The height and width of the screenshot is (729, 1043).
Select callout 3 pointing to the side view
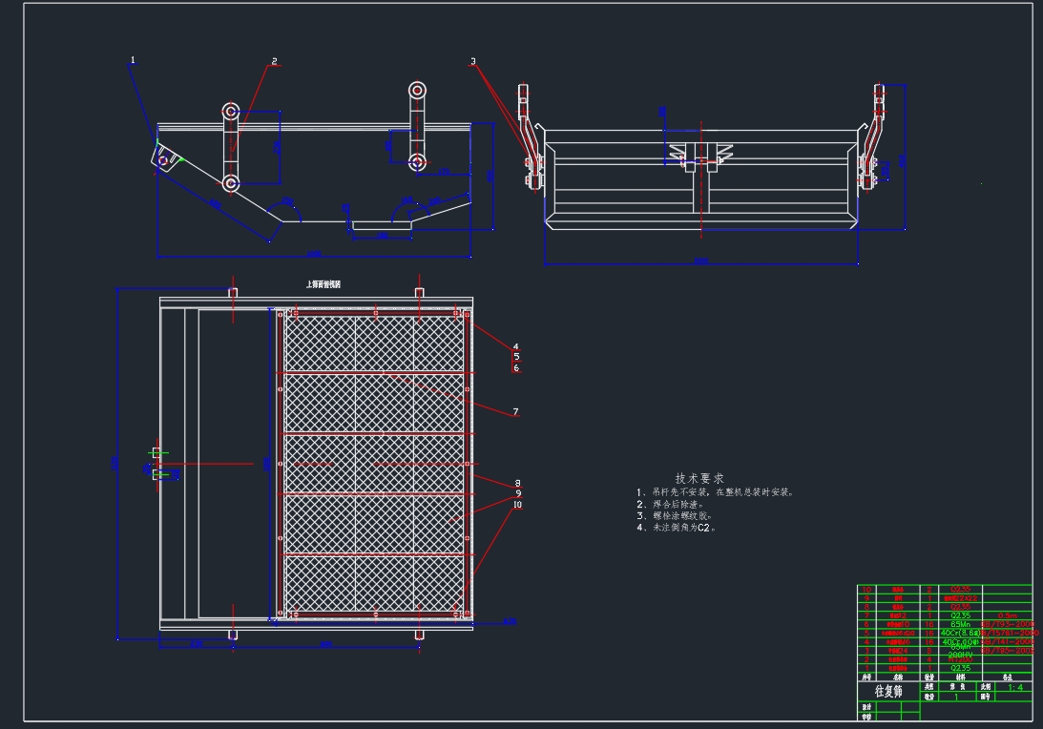point(471,60)
